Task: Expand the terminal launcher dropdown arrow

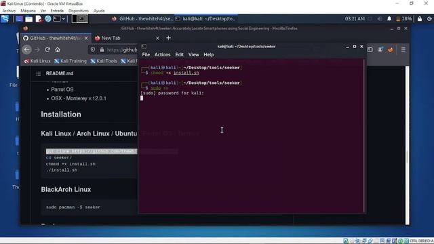Action: [64, 18]
